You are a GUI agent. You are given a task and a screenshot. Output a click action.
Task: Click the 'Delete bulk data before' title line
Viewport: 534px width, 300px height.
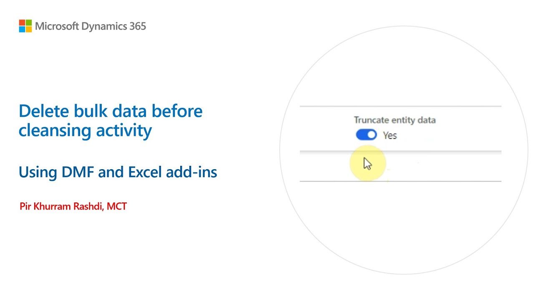coord(111,111)
